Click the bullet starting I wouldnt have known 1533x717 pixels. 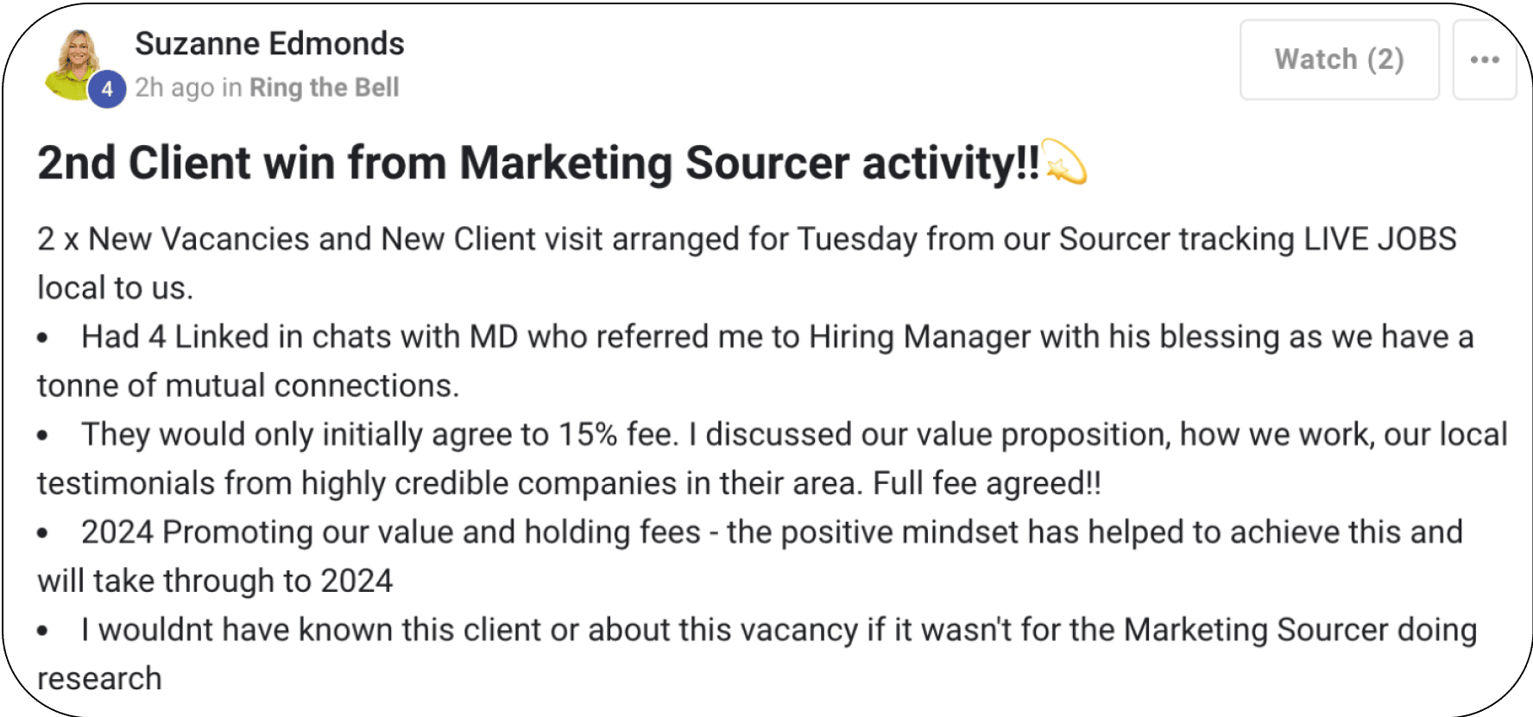point(757,654)
